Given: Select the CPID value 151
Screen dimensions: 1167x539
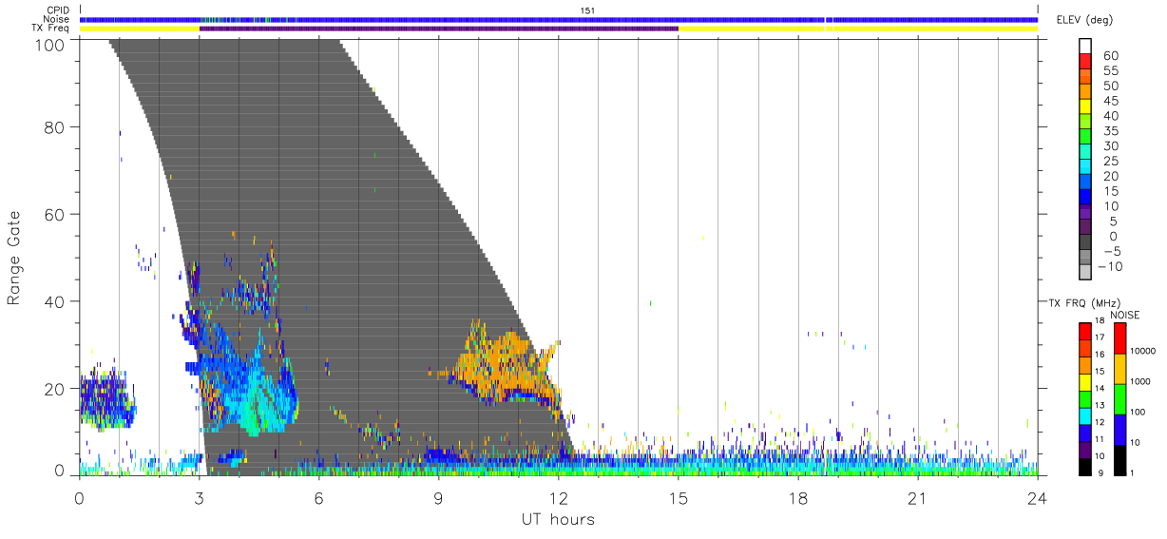Looking at the screenshot, I should (587, 10).
